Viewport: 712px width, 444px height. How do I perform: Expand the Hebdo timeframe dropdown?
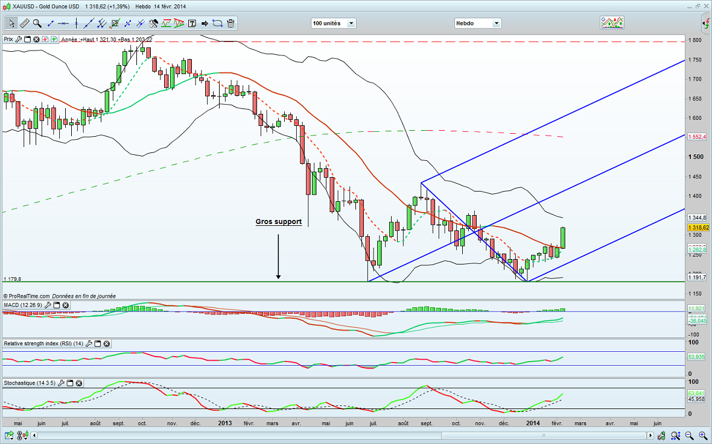[496, 23]
